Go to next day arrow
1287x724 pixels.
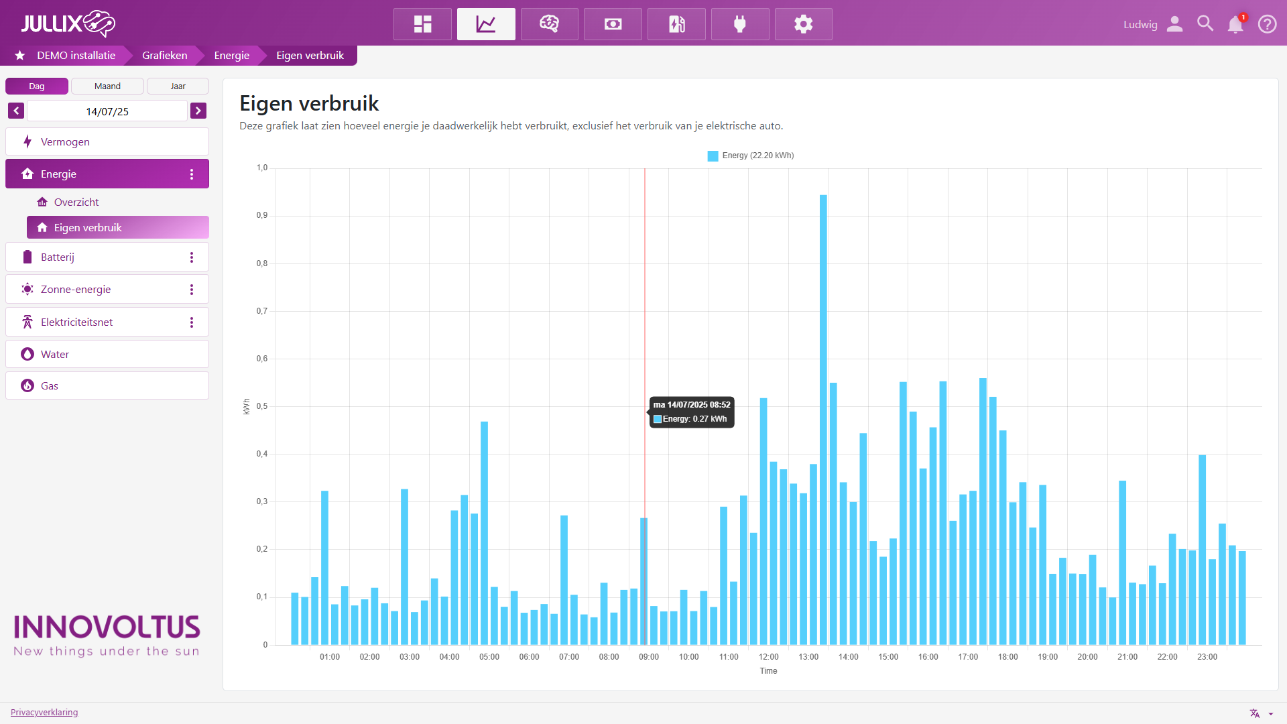coord(198,111)
